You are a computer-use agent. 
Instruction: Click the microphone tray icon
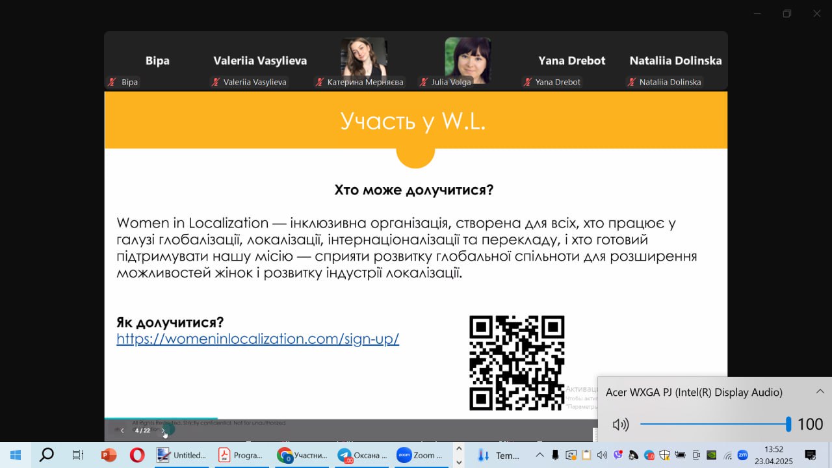tap(555, 455)
